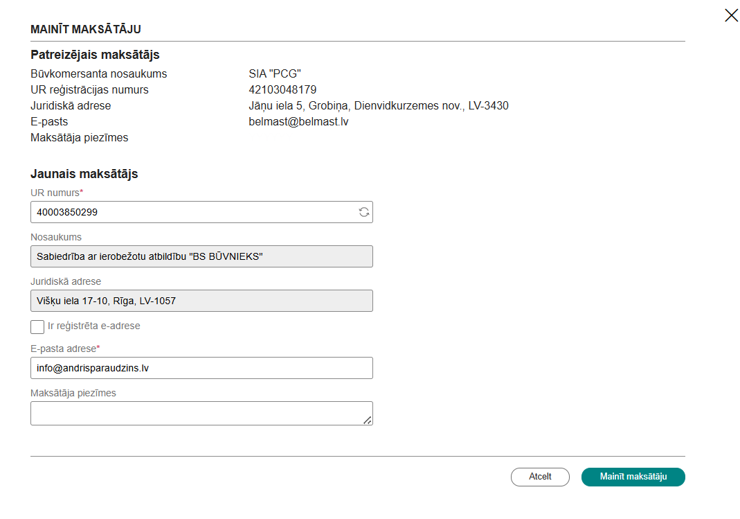This screenshot has height=519, width=740.
Task: Focus the E-pasta adrese input field
Action: pyautogui.click(x=201, y=368)
